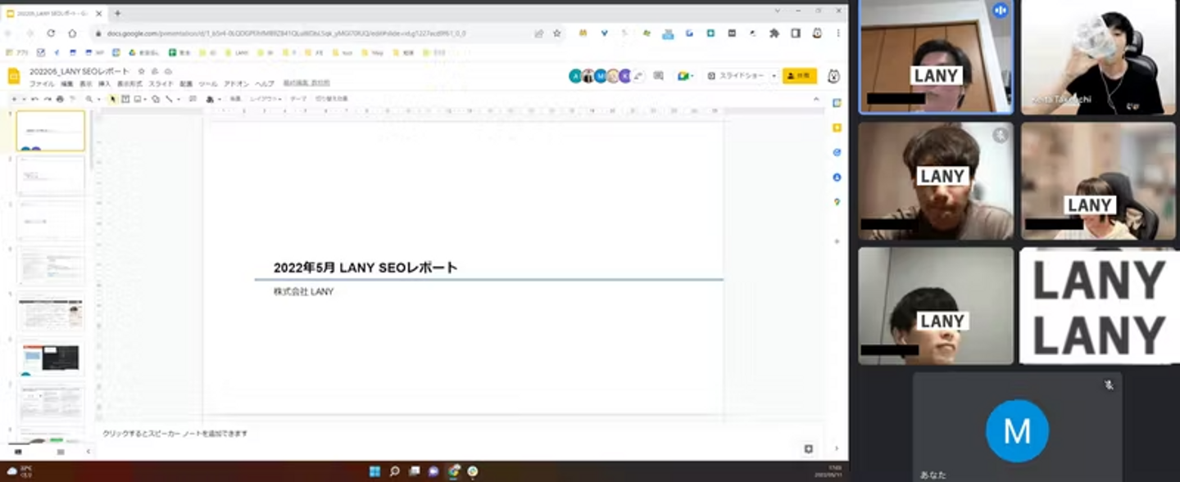
Task: Open new slide dropdown arrow
Action: [x=25, y=99]
